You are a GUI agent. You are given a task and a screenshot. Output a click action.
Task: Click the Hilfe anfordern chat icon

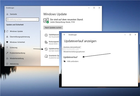pos(64,61)
